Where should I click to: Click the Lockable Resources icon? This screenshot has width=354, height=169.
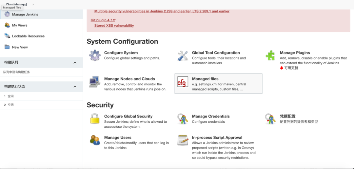[x=7, y=36]
